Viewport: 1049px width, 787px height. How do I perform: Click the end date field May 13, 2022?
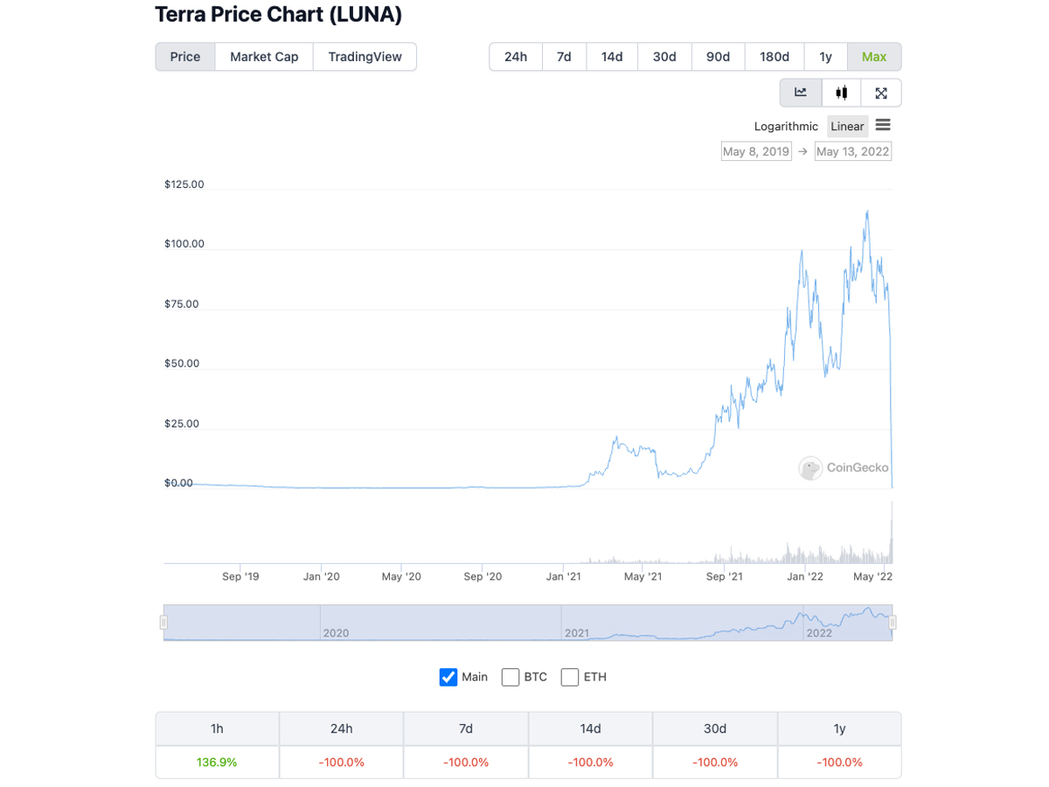(x=852, y=151)
